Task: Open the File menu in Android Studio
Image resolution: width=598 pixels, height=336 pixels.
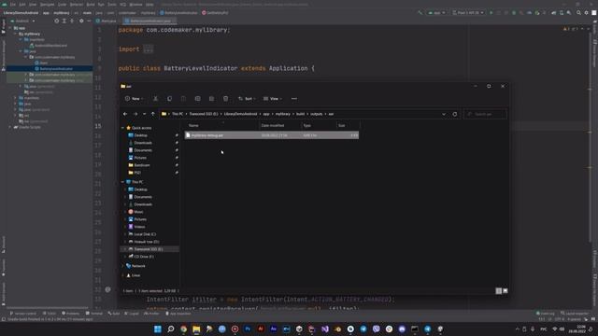Action: click(x=12, y=4)
